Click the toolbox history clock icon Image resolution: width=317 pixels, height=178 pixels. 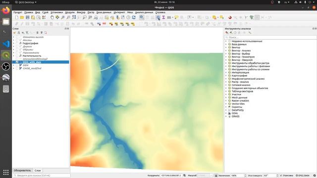(235, 33)
